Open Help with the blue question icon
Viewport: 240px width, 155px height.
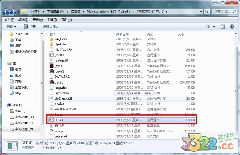[232, 27]
